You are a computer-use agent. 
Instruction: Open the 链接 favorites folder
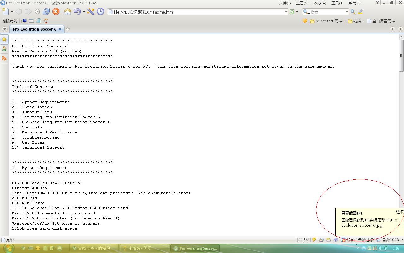(356, 21)
